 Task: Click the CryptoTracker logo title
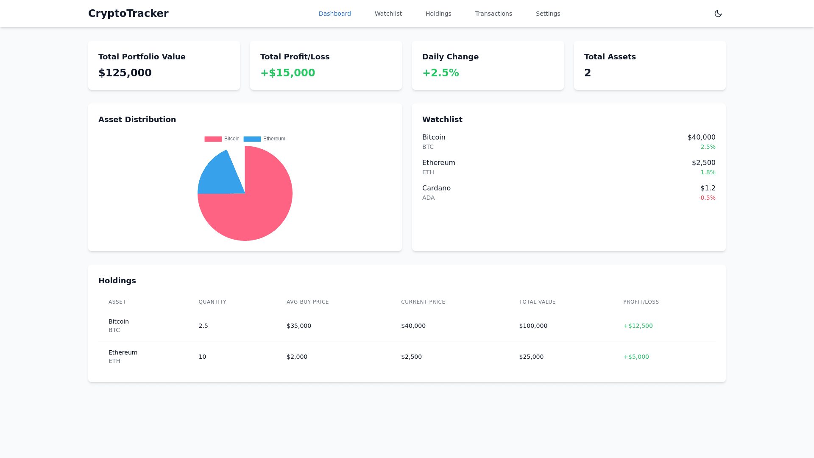(128, 14)
